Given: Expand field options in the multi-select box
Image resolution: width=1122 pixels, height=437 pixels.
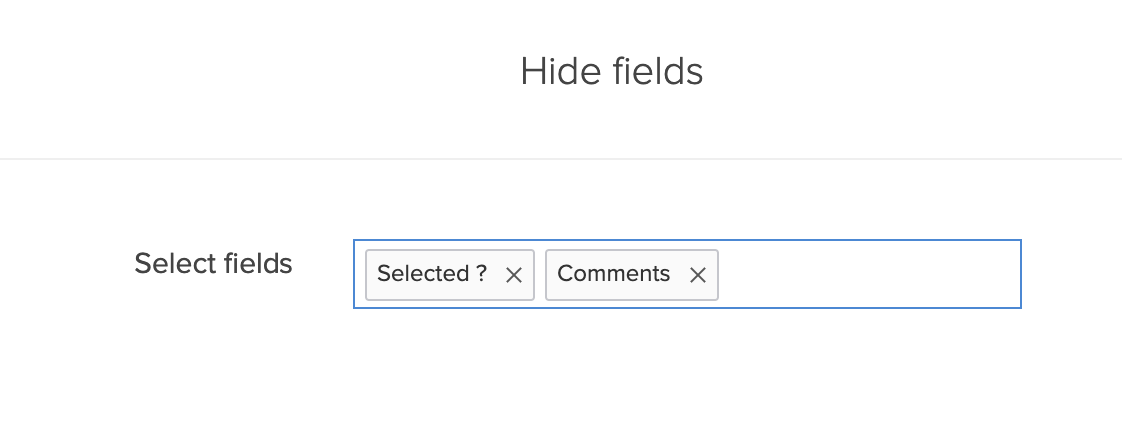Looking at the screenshot, I should tap(866, 274).
